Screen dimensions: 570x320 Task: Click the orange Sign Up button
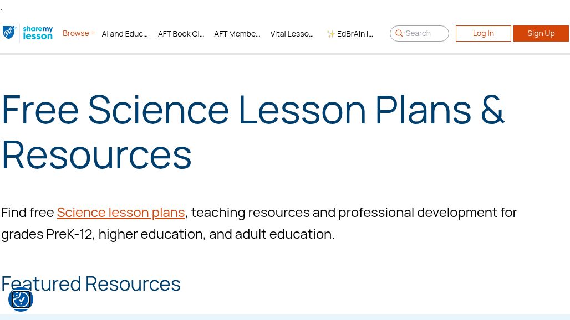click(x=541, y=33)
